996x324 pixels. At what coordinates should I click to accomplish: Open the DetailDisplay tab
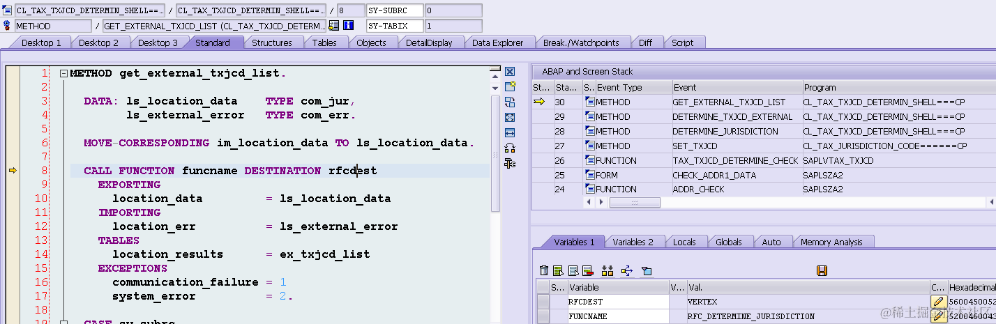click(429, 43)
